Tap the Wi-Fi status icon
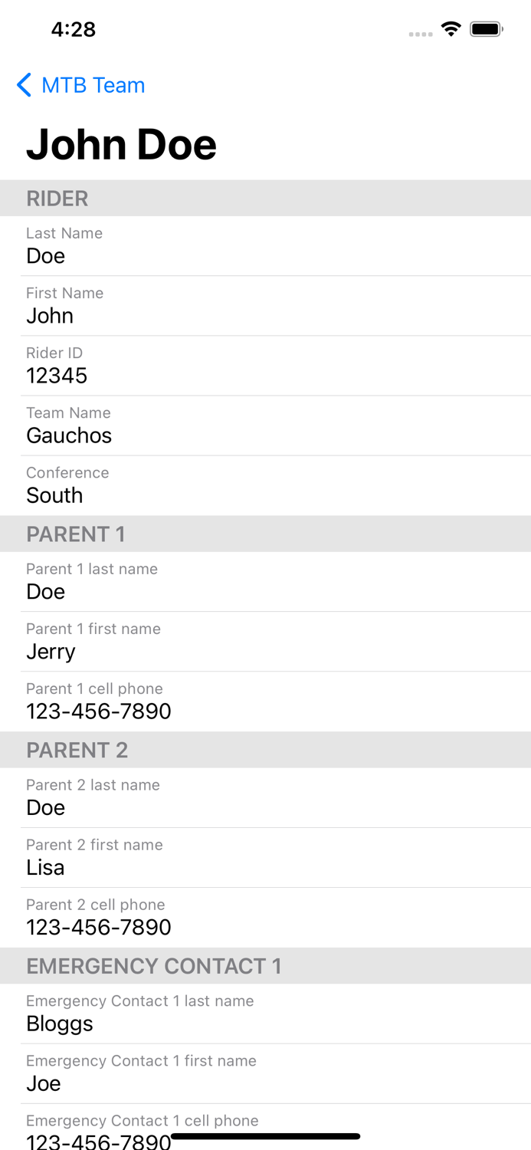 pyautogui.click(x=451, y=28)
